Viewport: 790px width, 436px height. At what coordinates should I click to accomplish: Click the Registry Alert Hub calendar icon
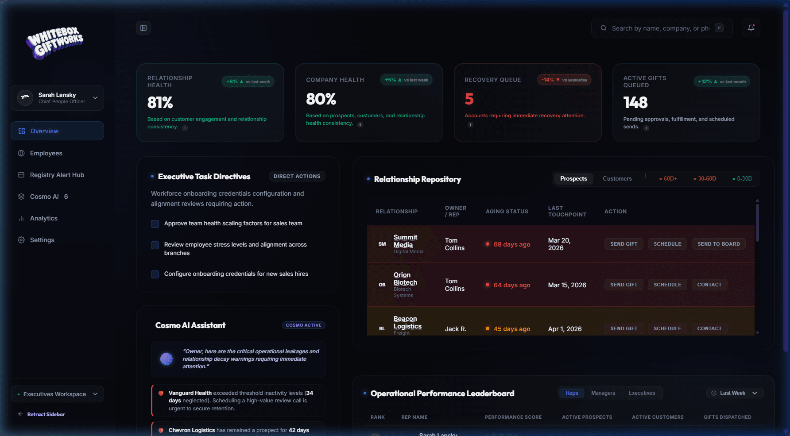click(21, 175)
